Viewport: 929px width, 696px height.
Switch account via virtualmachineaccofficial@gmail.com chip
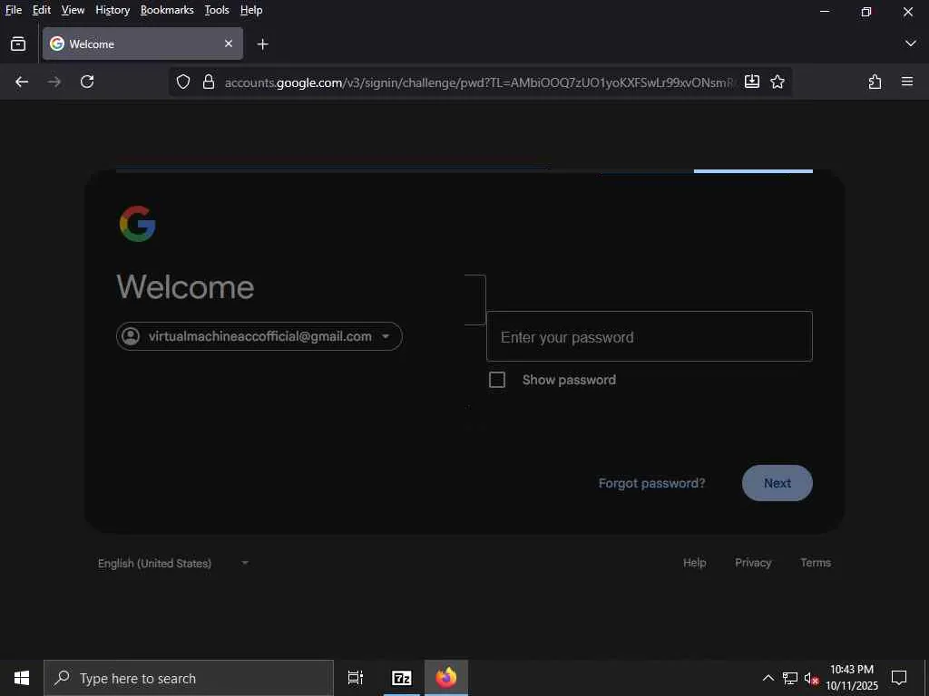click(x=259, y=336)
